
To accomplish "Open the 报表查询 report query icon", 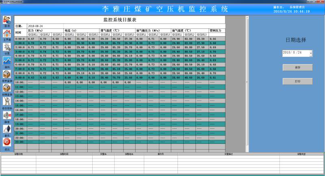I will tap(7, 74).
